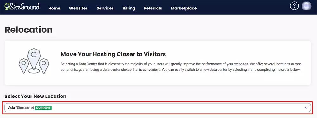The height and width of the screenshot is (118, 317).
Task: Navigate to the Billing section
Action: (129, 8)
